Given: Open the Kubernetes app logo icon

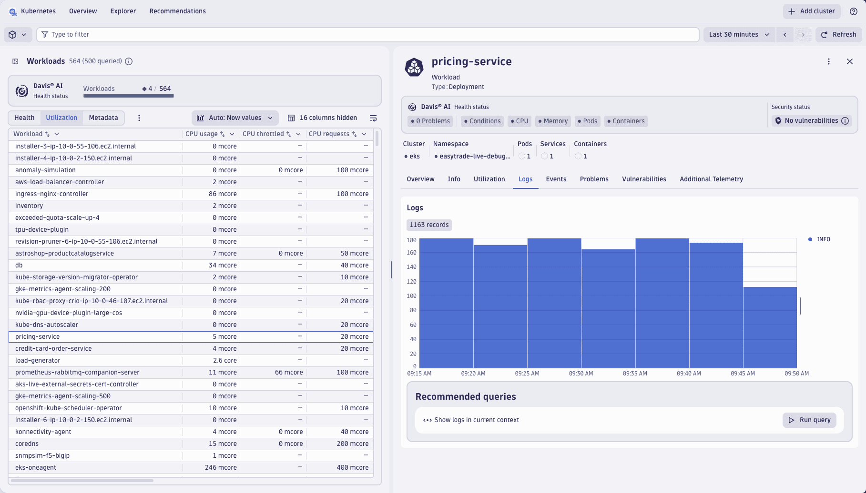Looking at the screenshot, I should coord(13,11).
